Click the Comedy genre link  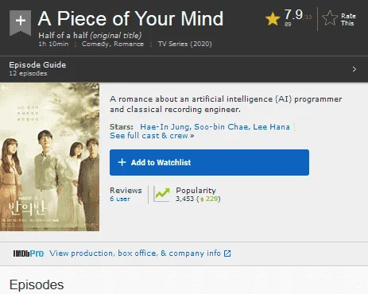coord(95,44)
